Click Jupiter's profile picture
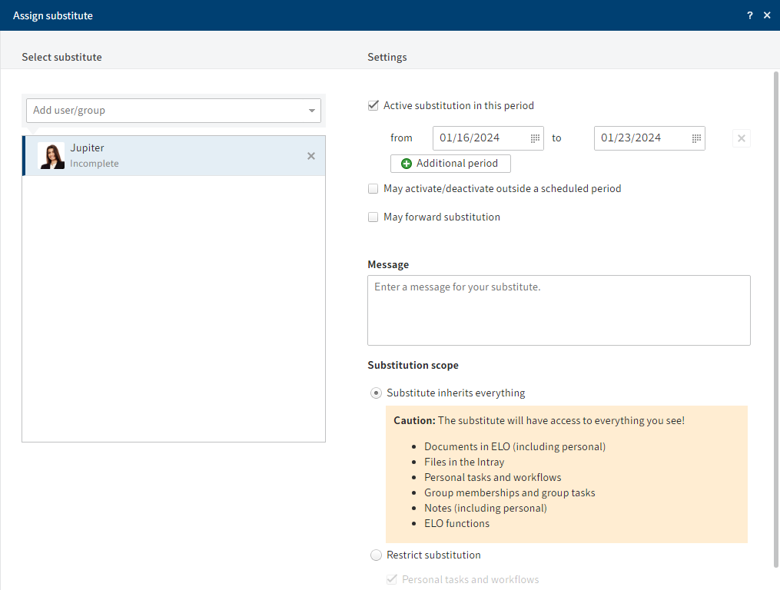This screenshot has width=780, height=590. point(51,155)
